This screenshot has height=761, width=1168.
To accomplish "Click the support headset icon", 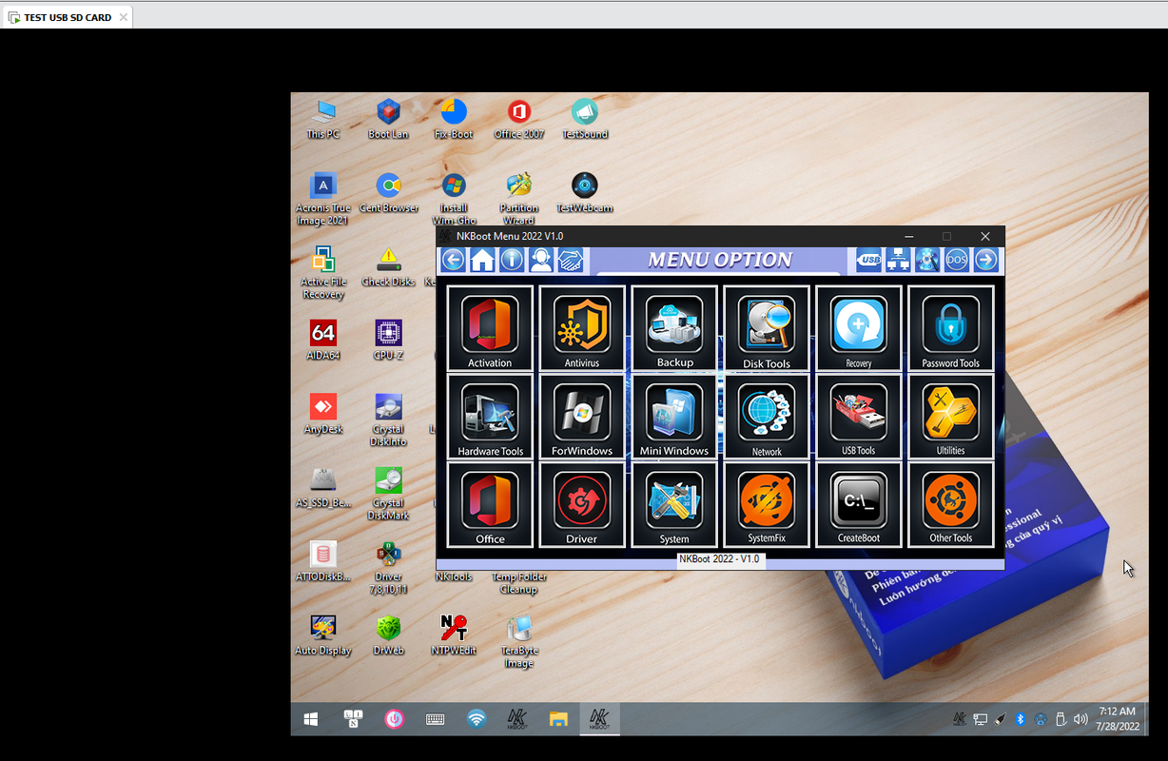I will tap(541, 260).
